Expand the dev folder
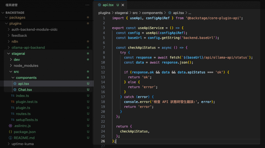The image size is (265, 148). (11, 60)
